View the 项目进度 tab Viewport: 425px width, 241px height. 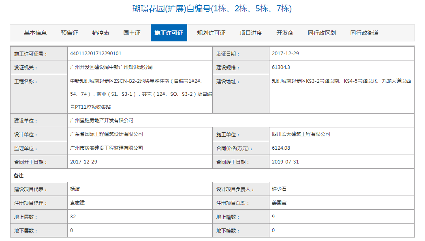(251, 33)
